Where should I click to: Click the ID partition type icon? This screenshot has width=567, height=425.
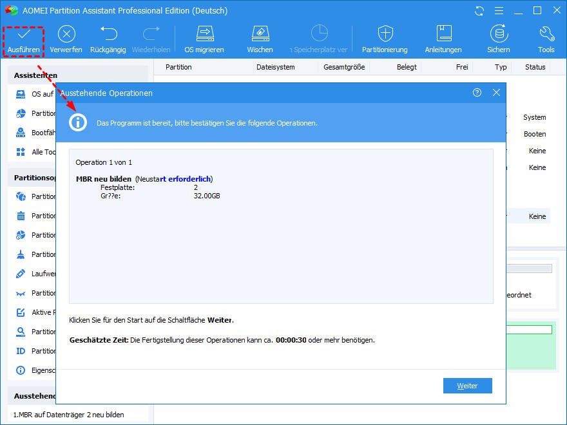coord(21,351)
